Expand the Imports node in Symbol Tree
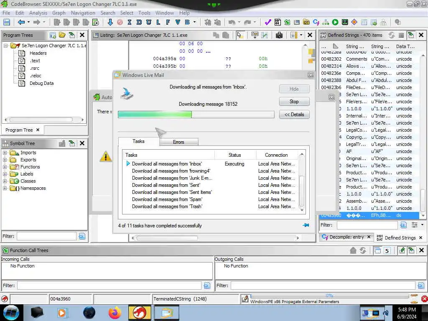 pyautogui.click(x=5, y=153)
